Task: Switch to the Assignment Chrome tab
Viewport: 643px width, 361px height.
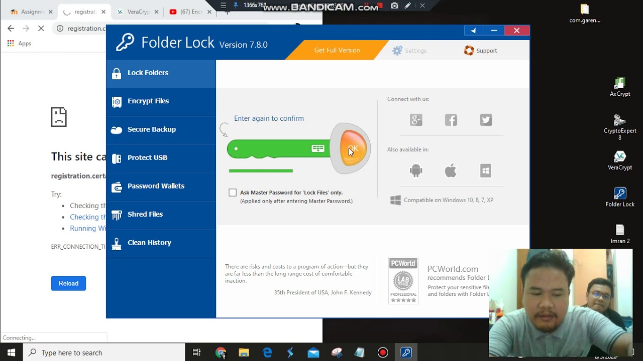Action: (x=31, y=12)
